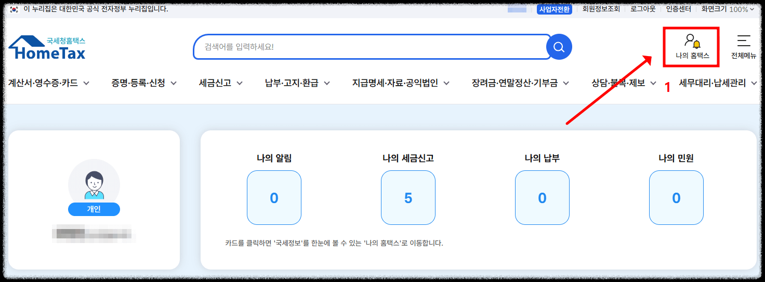Expand 장려금·연말정산·기부금 menu
This screenshot has height=282, width=765.
(x=520, y=83)
